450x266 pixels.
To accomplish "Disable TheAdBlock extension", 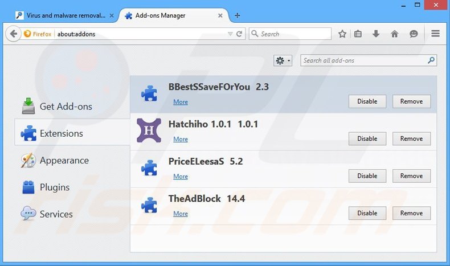I will click(367, 213).
